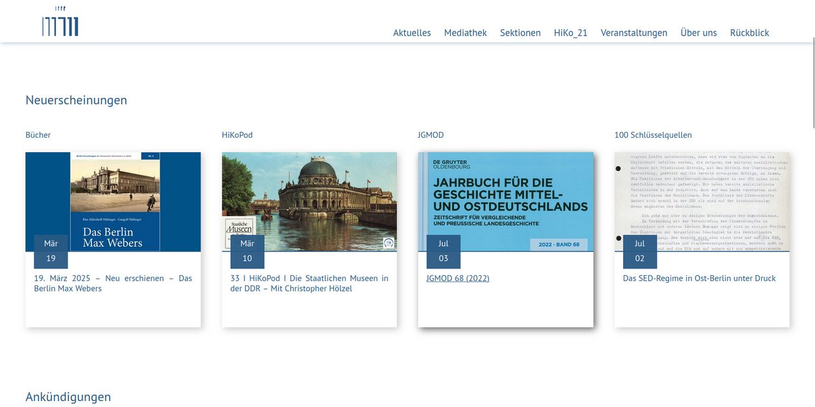The width and height of the screenshot is (815, 407).
Task: Open the Mediathek menu item
Action: click(x=465, y=32)
